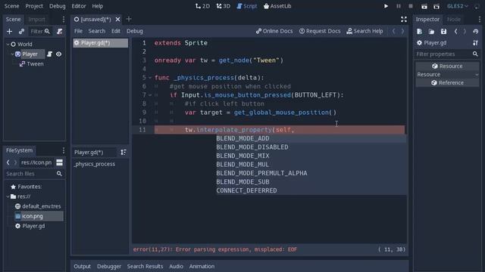Choose BLEND_MODE_ADD autocomplete suggestion
This screenshot has height=272, width=485.
pyautogui.click(x=311, y=138)
